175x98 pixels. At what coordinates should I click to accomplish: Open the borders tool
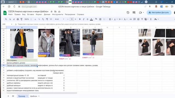click(x=100, y=19)
